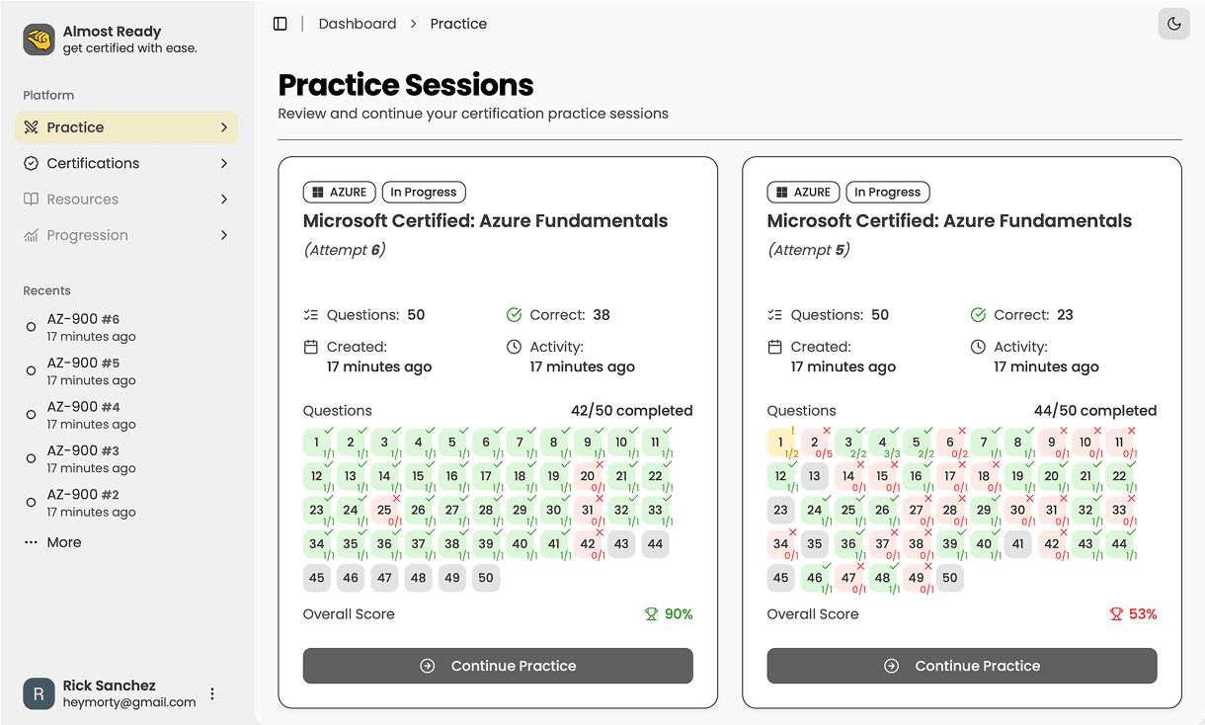Image resolution: width=1205 pixels, height=725 pixels.
Task: Continue Practice for Attempt 6
Action: (498, 666)
